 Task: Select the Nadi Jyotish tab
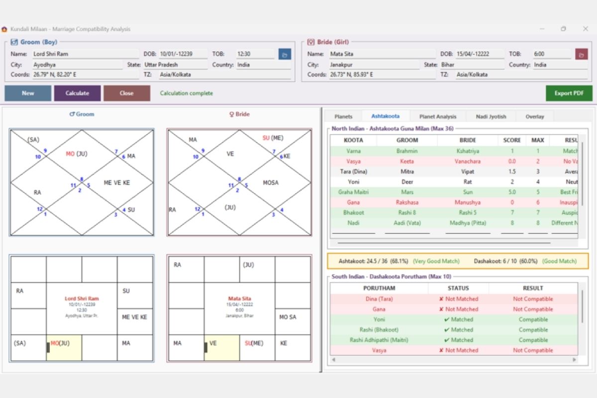[x=491, y=116]
